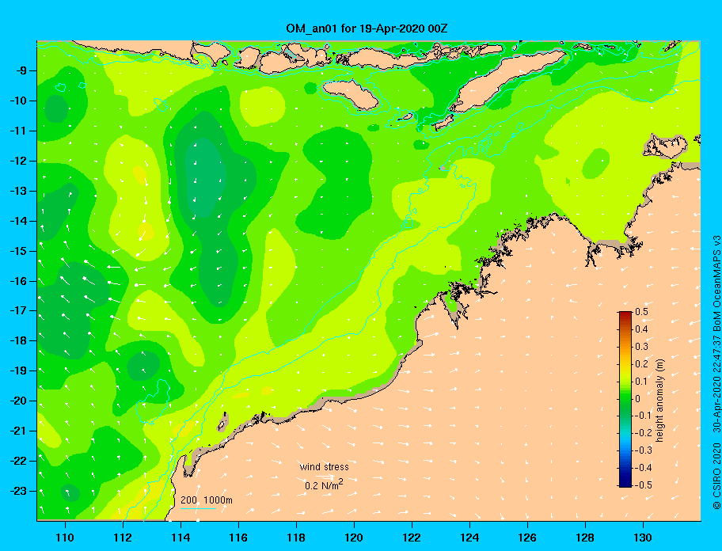This screenshot has width=722, height=551.
Task: Click latitude label '-12'
Action: tap(18, 161)
